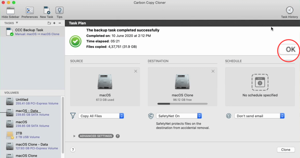Open the TASKS header dropdown triangle

(17, 23)
